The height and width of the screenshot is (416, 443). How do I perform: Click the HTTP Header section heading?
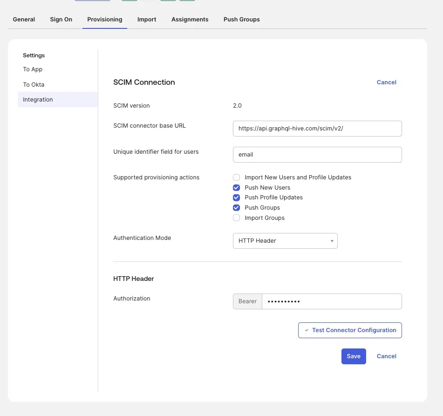134,279
